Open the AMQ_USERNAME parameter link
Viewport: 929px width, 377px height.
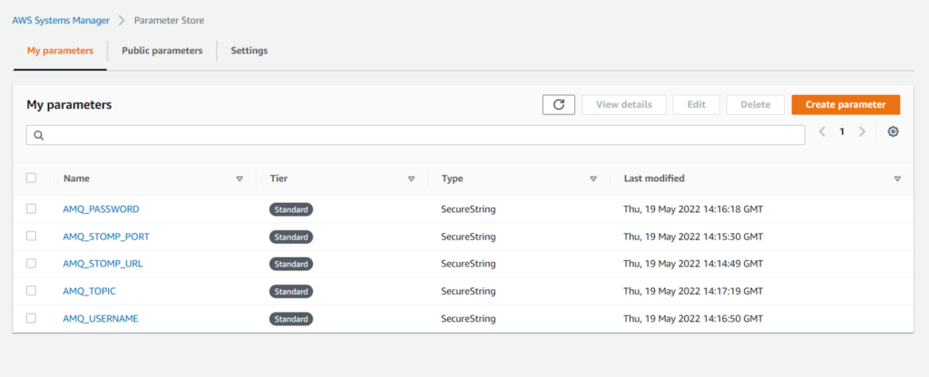(x=101, y=319)
